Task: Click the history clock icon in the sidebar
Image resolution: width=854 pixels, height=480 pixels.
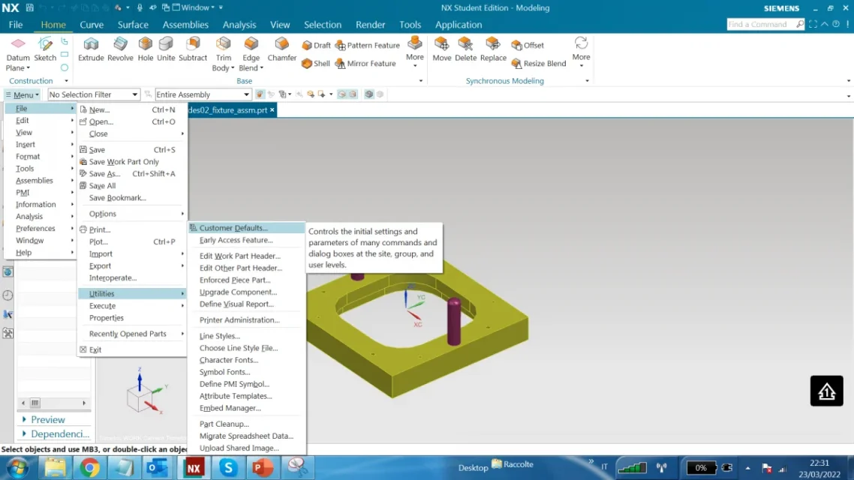Action: coord(8,295)
